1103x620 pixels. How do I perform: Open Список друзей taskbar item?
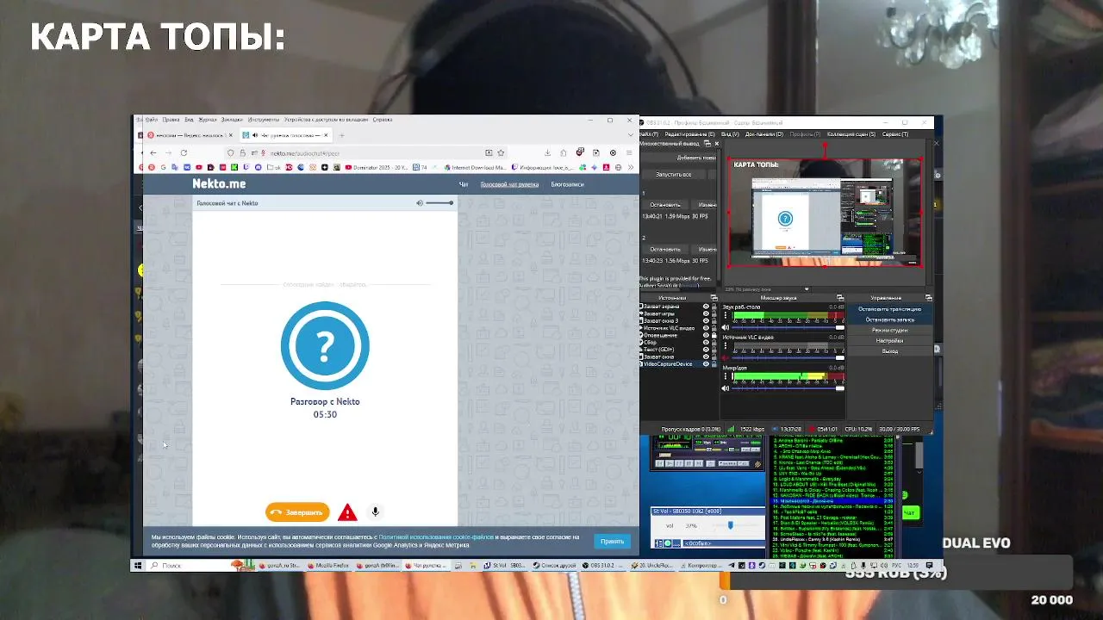(554, 566)
